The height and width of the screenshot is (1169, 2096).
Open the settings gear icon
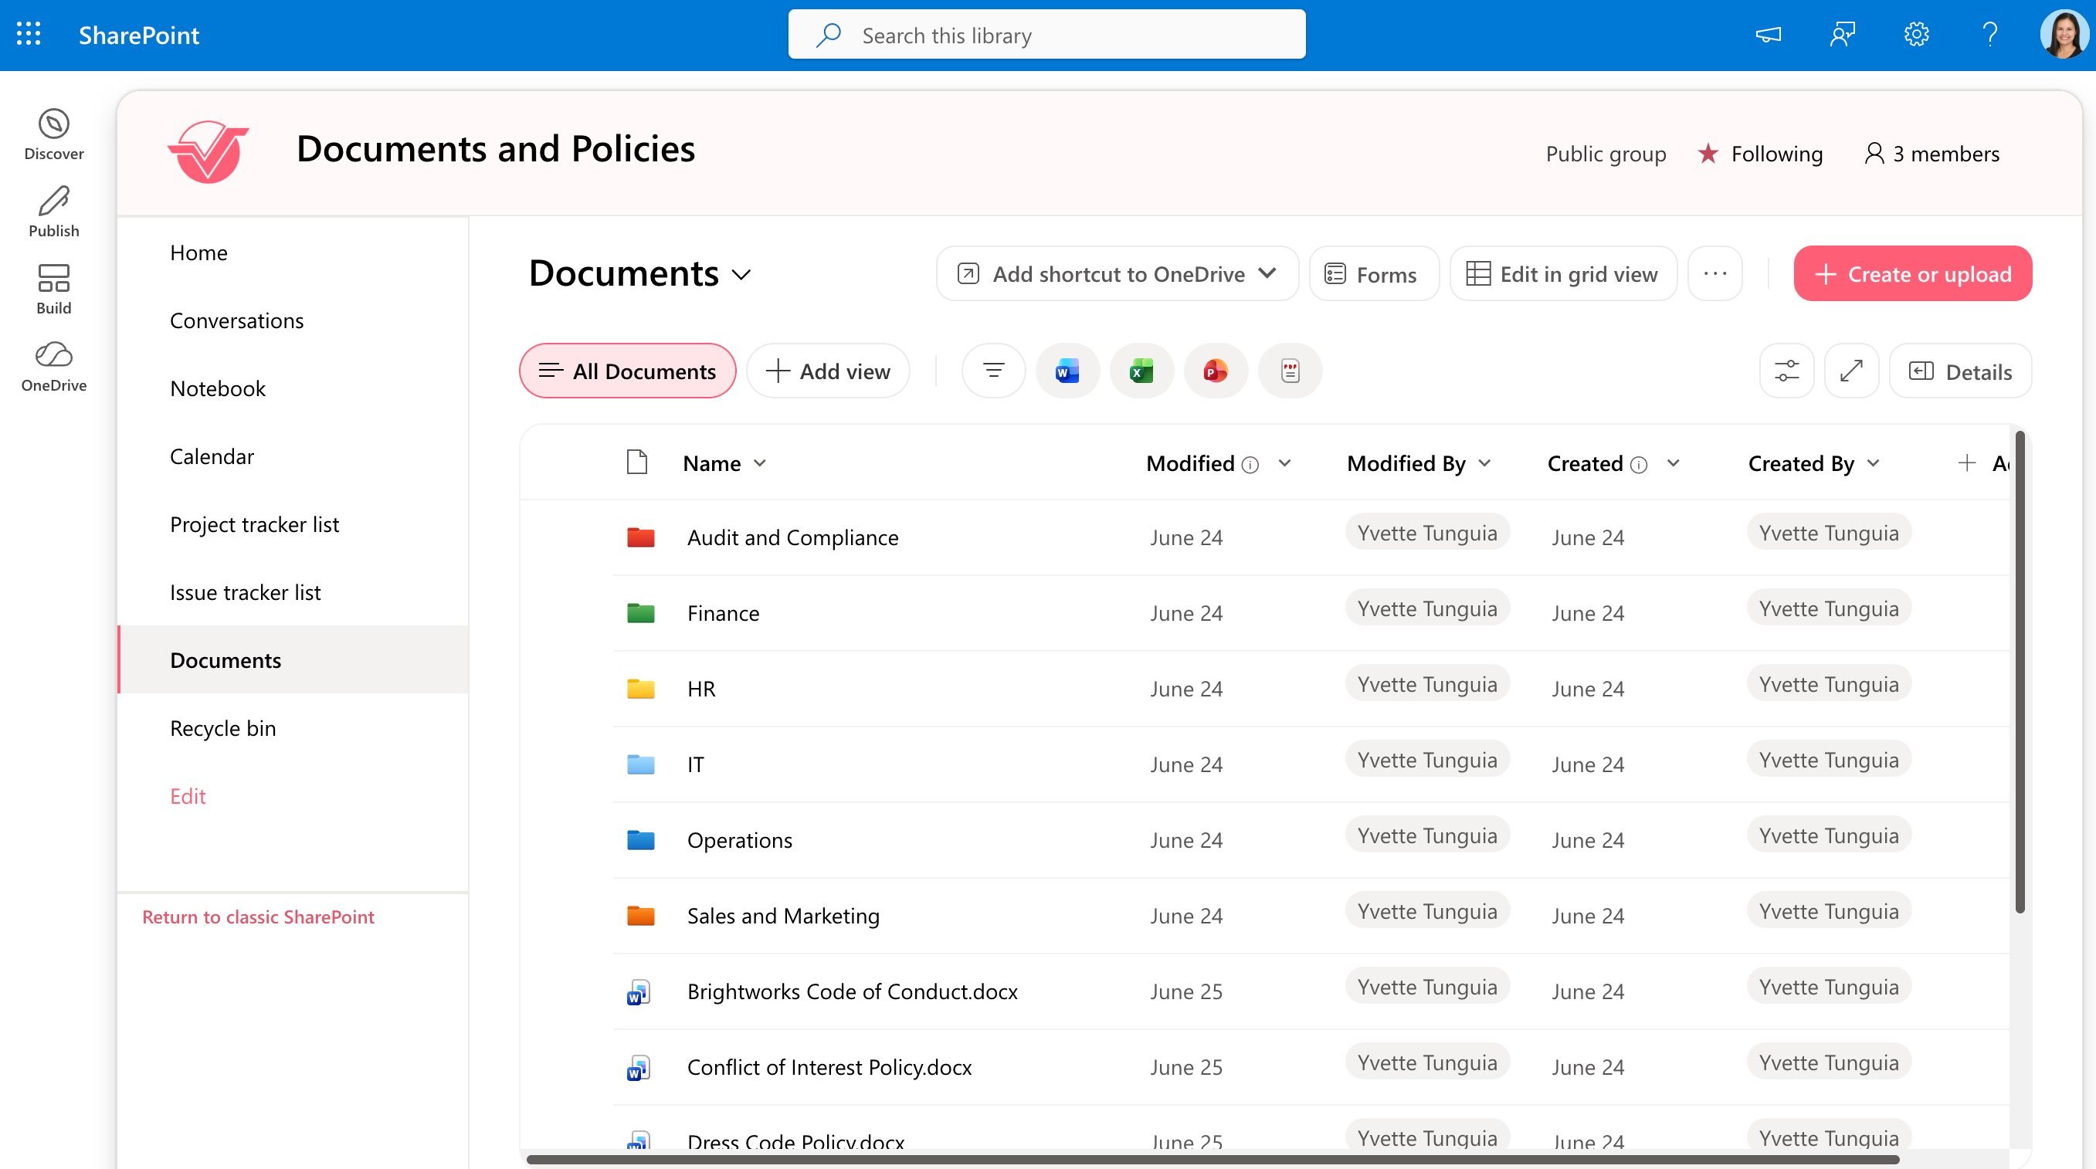(x=1916, y=35)
